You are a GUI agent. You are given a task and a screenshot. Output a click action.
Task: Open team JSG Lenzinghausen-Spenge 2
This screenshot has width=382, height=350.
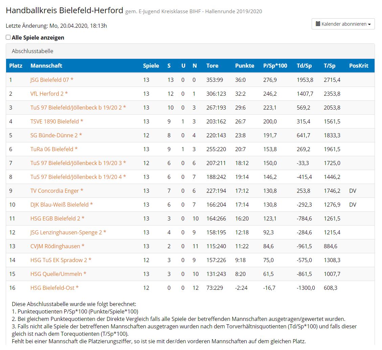tap(68, 233)
